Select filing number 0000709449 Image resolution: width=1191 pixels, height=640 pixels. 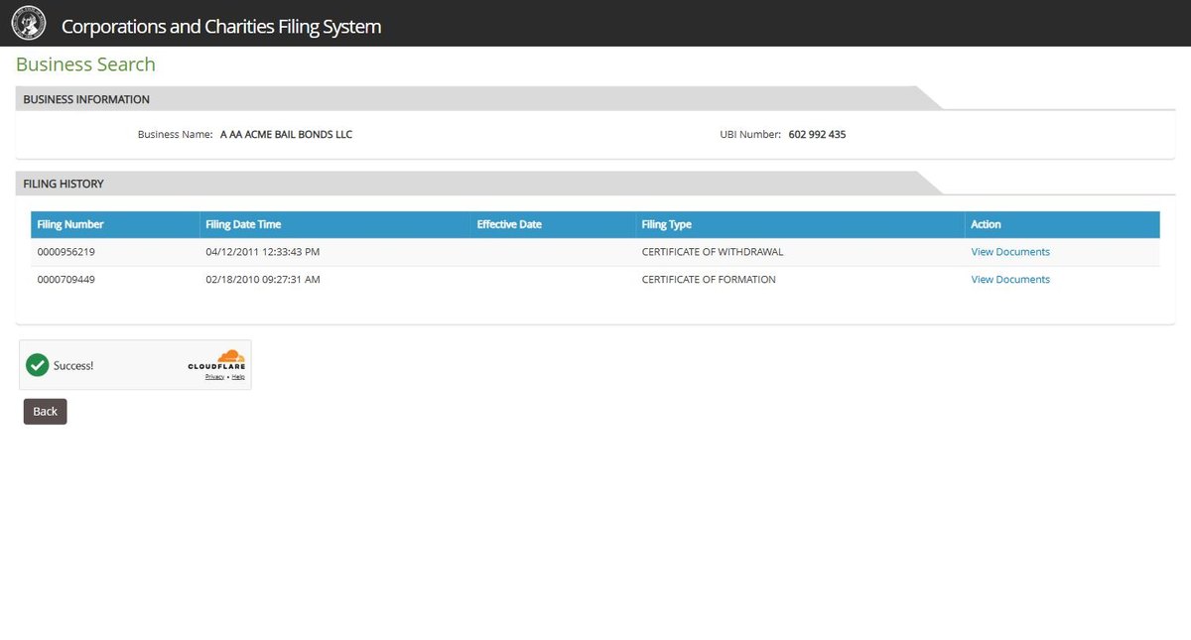[x=66, y=280]
